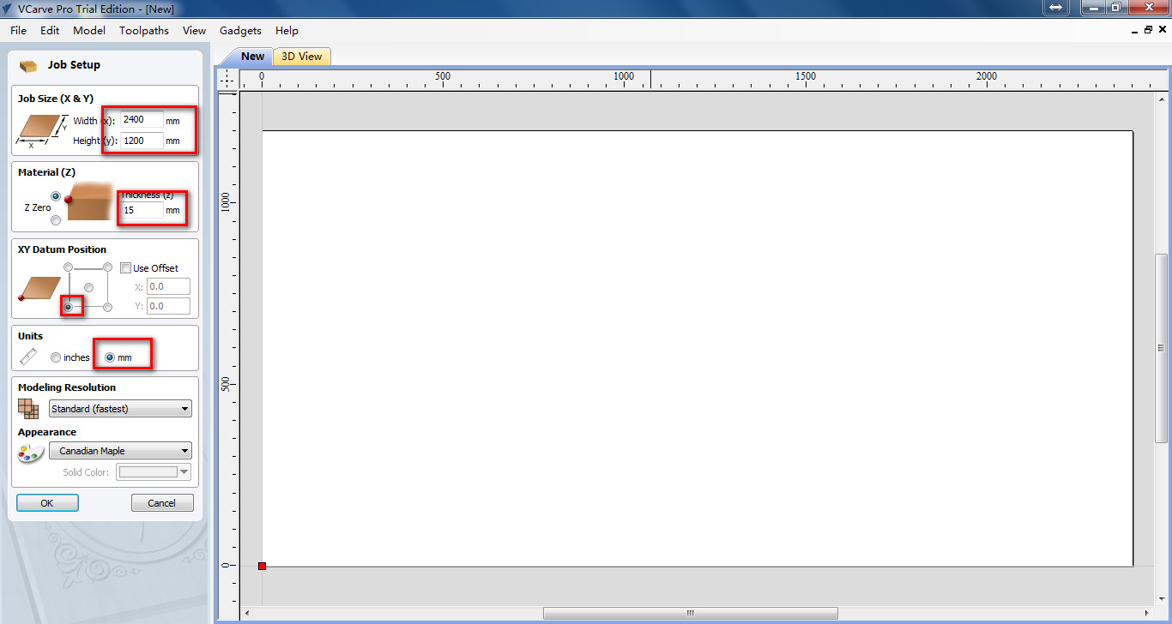Set XY datum to bottom-left corner
1172x624 pixels.
point(68,307)
